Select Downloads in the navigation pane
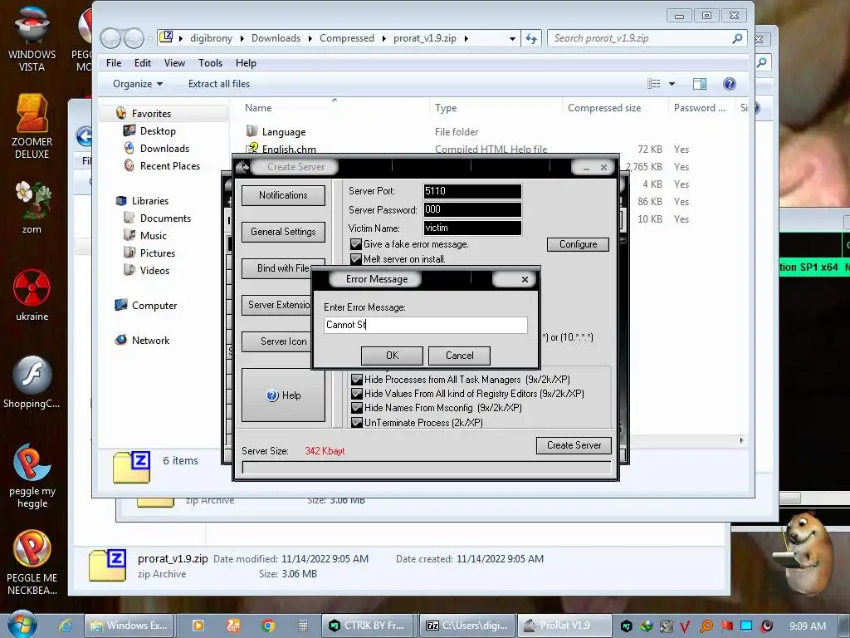This screenshot has height=638, width=850. click(165, 149)
